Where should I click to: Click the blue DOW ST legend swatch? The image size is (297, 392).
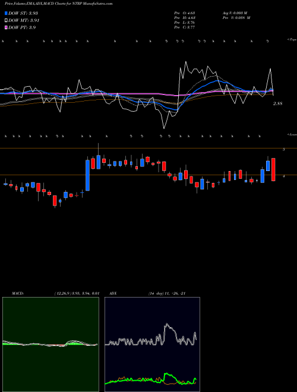click(6, 13)
